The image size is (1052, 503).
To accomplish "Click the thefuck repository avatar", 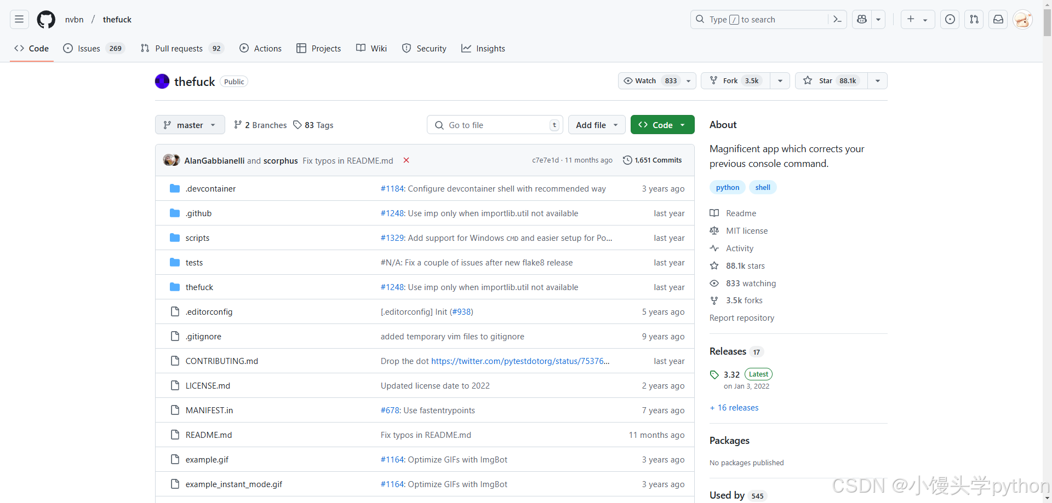I will [162, 82].
